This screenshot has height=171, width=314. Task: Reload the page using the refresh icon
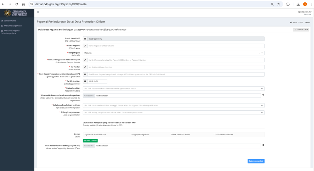(x=16, y=4)
